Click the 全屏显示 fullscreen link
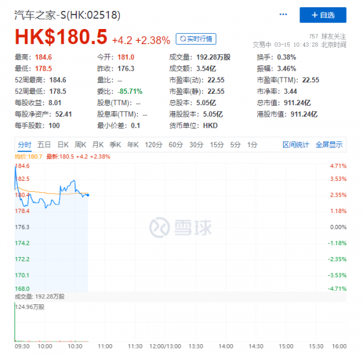Screen dimensions: 363x355 (329, 145)
